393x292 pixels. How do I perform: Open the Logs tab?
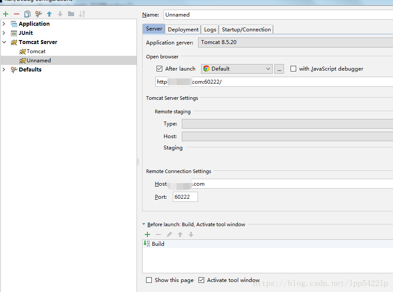tap(210, 30)
